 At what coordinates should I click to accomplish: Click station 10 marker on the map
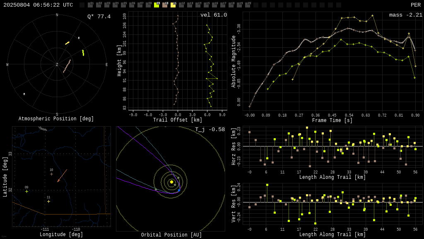point(51,174)
